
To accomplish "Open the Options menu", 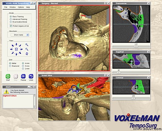I will tap(21, 7).
